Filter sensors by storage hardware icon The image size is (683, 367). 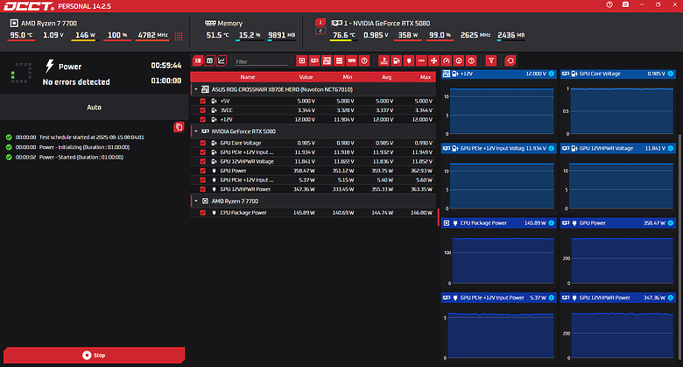[340, 61]
